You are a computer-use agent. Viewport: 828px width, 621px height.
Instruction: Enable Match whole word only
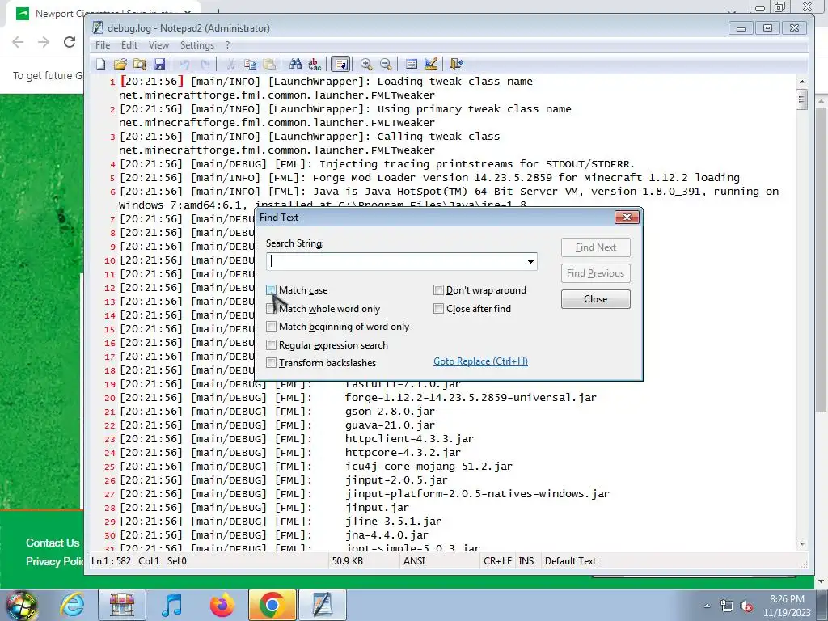click(271, 308)
